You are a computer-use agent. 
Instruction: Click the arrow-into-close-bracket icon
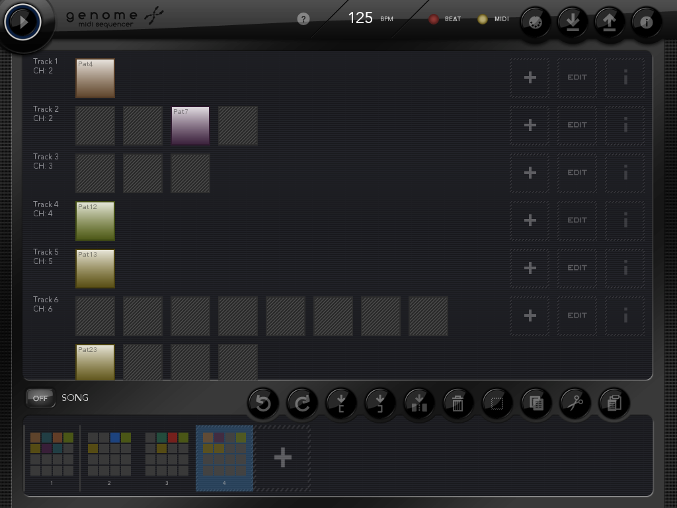pos(380,403)
